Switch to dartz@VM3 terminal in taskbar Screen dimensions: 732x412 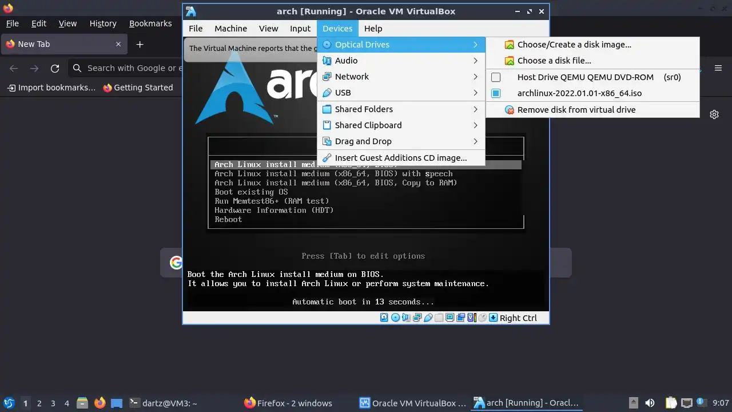tap(183, 403)
